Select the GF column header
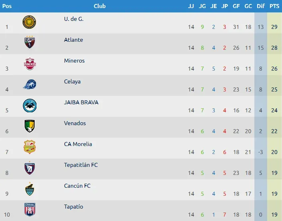Image resolution: width=282 pixels, height=221 pixels. pyautogui.click(x=236, y=6)
